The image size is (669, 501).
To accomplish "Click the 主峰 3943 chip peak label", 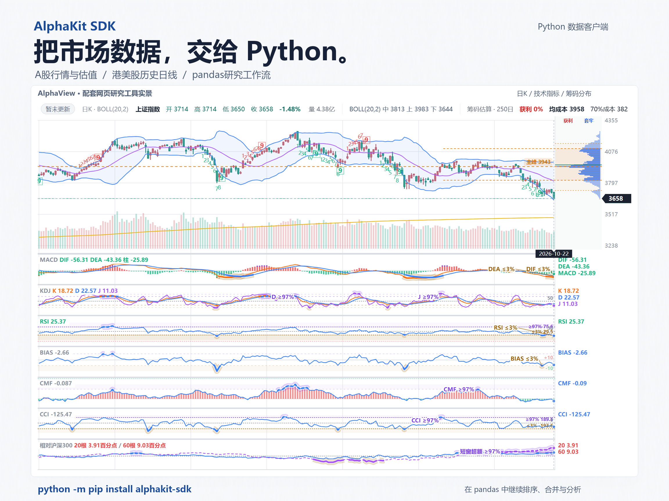I will coord(538,162).
